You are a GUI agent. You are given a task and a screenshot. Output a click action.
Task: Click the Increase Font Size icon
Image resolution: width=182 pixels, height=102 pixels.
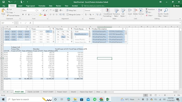coord(44,10)
